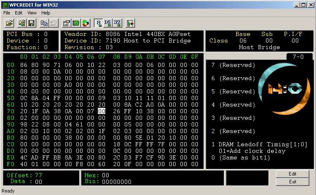Select byte F8 in row F0
The image size is (316, 195).
point(79,164)
